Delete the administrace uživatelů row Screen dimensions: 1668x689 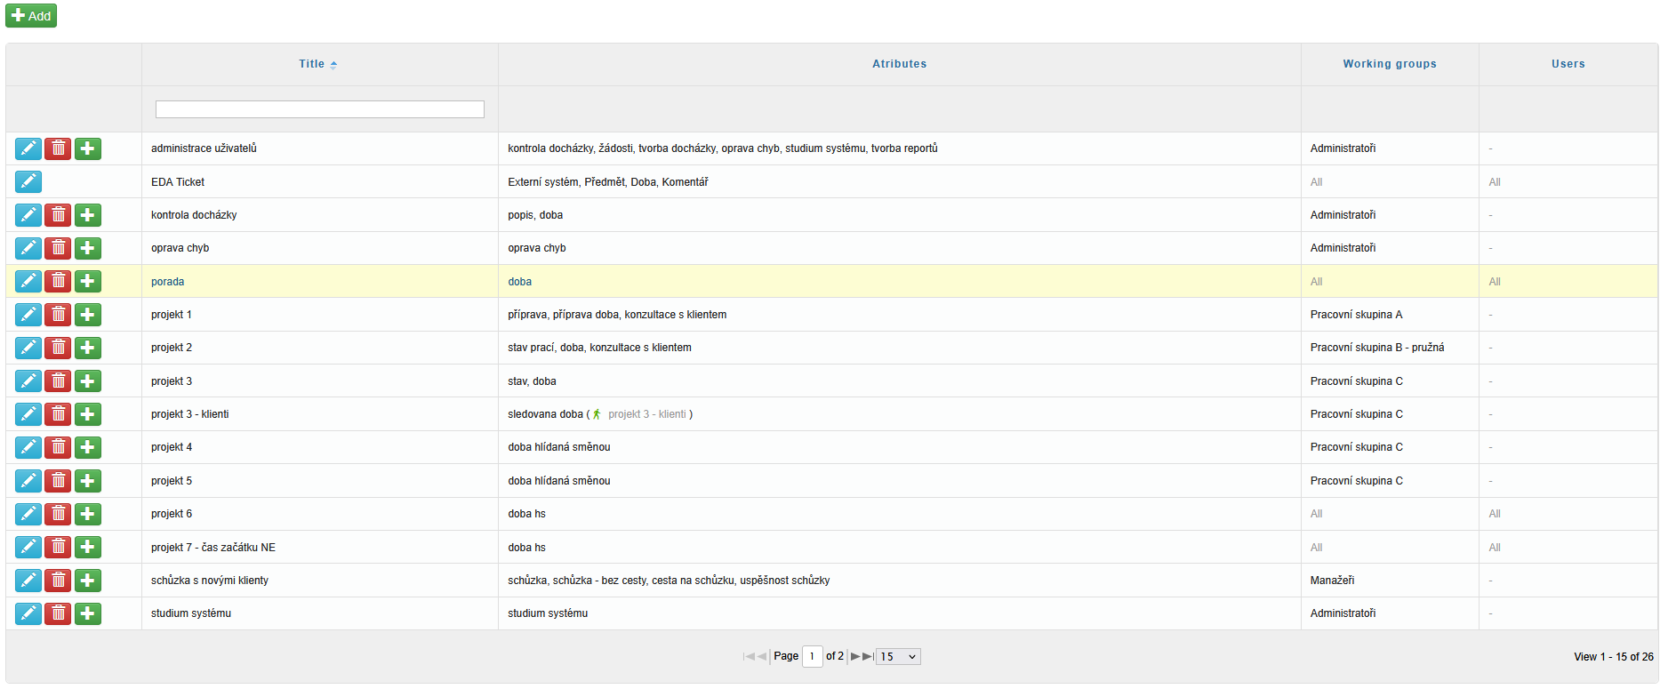58,148
